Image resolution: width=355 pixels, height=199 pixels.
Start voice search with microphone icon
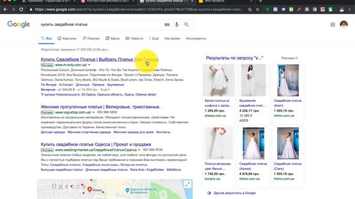click(177, 24)
